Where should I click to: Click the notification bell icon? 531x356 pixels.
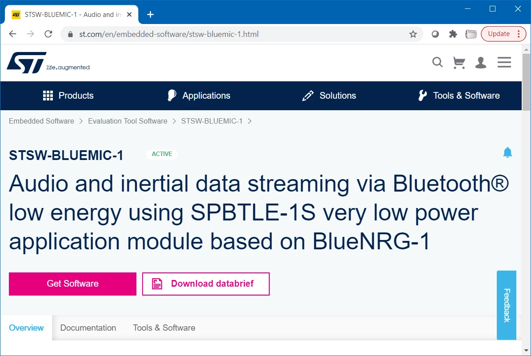(x=507, y=153)
